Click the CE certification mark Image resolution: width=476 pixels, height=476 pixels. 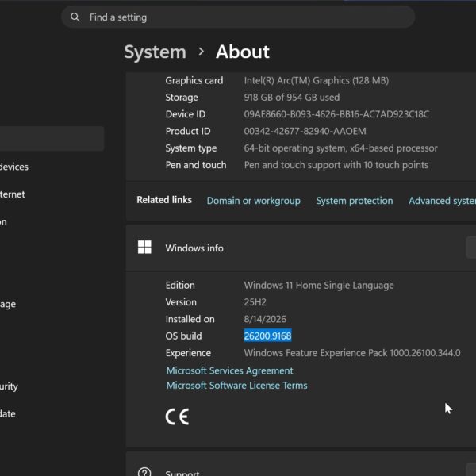(x=177, y=416)
